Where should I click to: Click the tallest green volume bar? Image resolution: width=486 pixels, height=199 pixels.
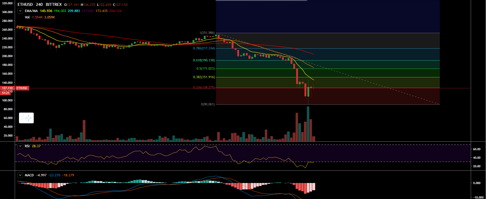[x=308, y=124]
